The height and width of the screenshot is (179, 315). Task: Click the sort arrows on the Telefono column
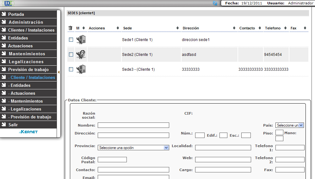[x=285, y=28]
